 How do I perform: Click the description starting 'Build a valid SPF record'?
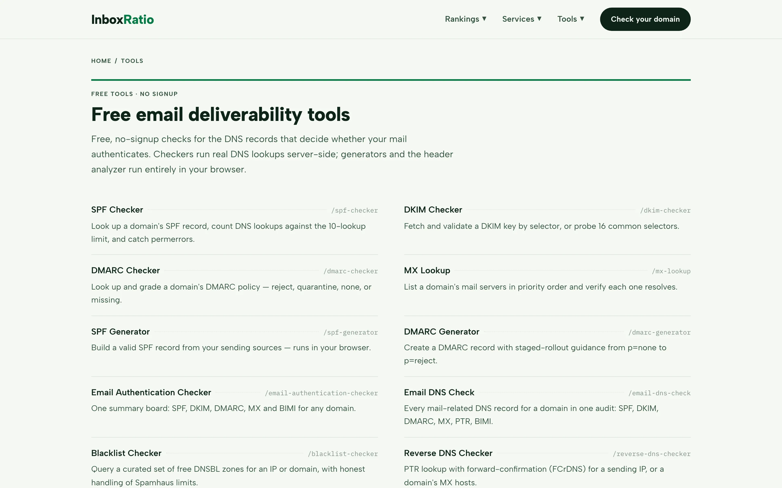(x=231, y=348)
